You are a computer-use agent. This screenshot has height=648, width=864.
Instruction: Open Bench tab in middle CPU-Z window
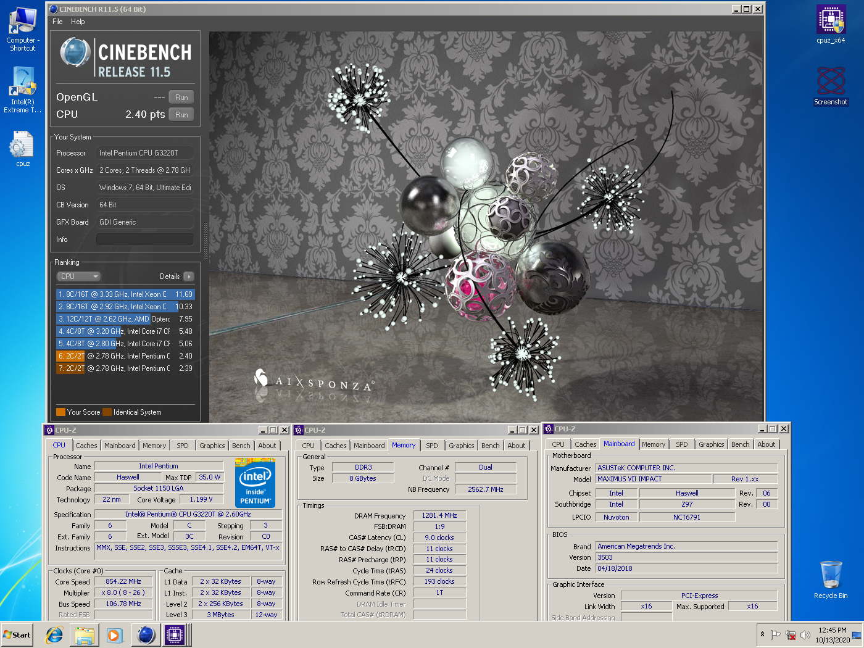pos(491,446)
